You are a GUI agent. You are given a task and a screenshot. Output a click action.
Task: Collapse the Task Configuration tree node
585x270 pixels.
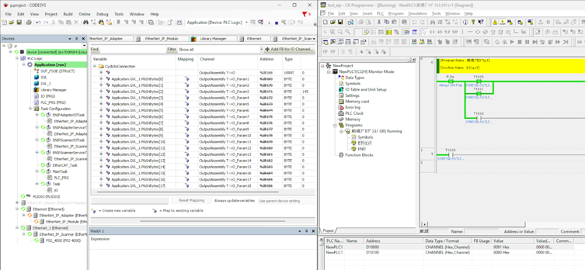tap(30, 109)
